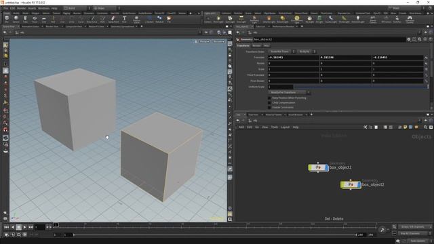Switch to Render parameter tab

256,45
